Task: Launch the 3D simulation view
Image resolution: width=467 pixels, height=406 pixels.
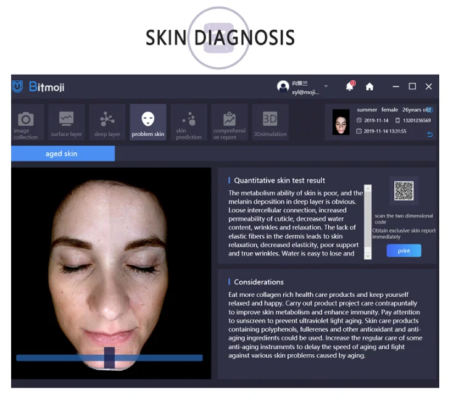Action: 270,122
